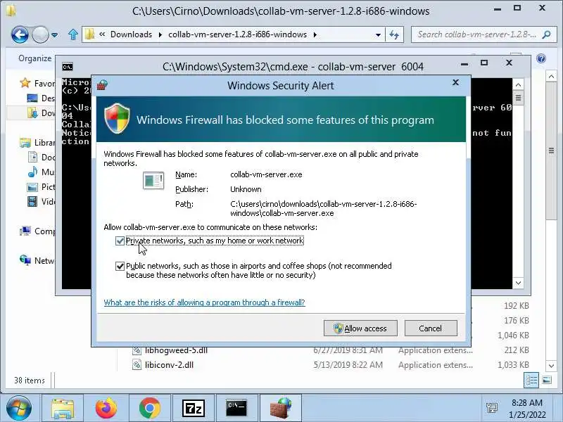The height and width of the screenshot is (422, 563).
Task: Click the Explorer Forward navigation button
Action: 40,34
